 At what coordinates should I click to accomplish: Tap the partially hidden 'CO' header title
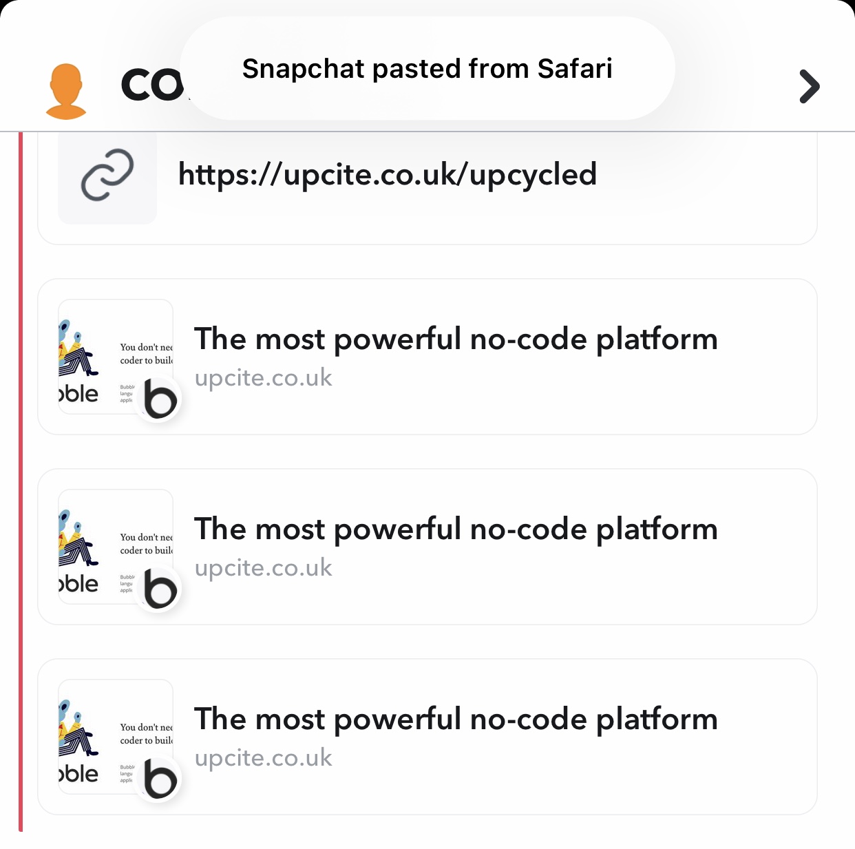(152, 86)
